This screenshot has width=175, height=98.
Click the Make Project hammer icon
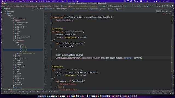(100, 6)
